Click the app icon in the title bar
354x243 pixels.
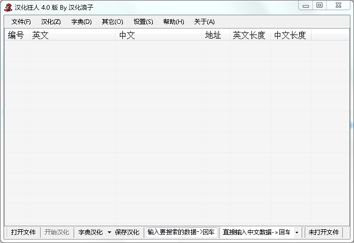click(x=8, y=7)
